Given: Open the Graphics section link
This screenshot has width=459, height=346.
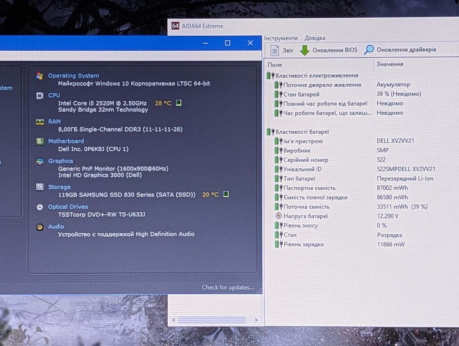Looking at the screenshot, I should (x=61, y=161).
